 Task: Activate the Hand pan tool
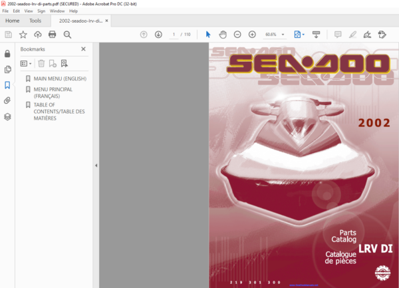[x=223, y=35]
